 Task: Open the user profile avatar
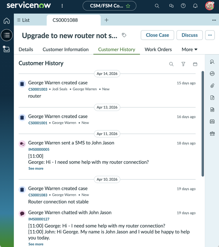(210, 6)
